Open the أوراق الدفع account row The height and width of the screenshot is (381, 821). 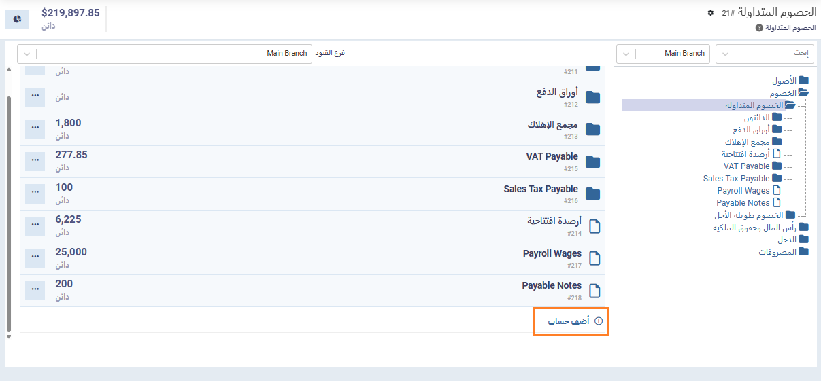(x=556, y=97)
